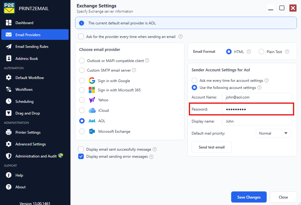Click the Send test email button

[x=212, y=147]
